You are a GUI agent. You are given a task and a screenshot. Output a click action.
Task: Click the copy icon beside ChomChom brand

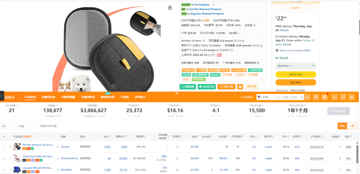point(58,158)
